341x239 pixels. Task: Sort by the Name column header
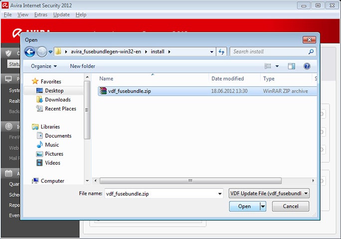click(x=106, y=79)
